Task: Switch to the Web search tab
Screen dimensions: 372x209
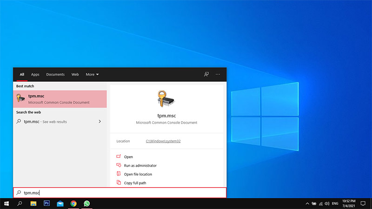Action: pos(75,74)
